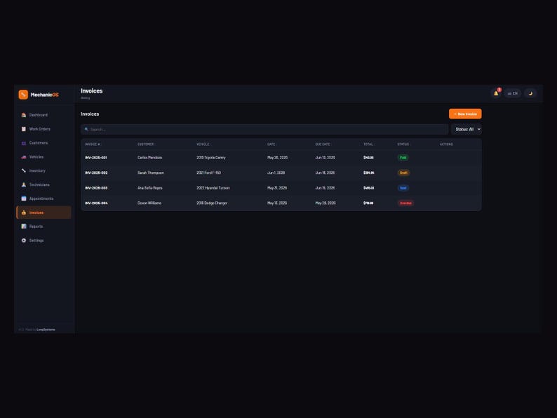Image resolution: width=557 pixels, height=418 pixels.
Task: Click the MechanicOS wrench logo icon
Action: tap(23, 95)
